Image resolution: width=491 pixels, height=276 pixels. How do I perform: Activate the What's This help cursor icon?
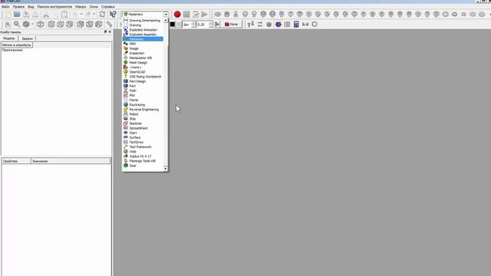click(x=113, y=15)
